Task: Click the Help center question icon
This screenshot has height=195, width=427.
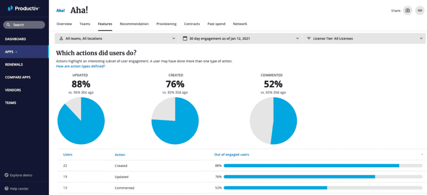Action: click(6, 188)
